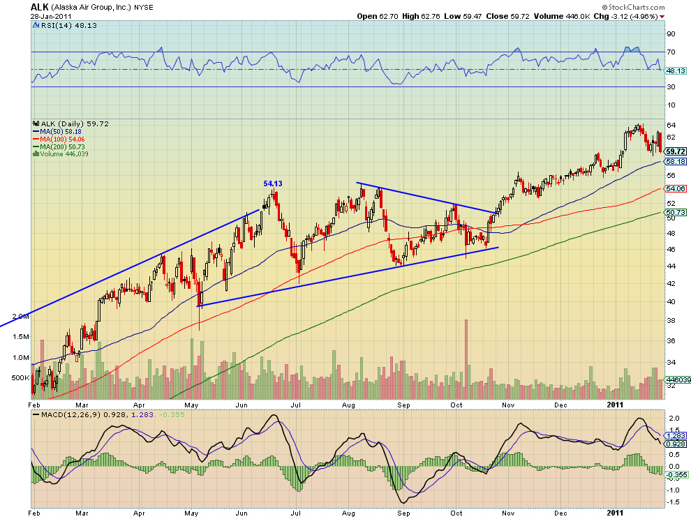The width and height of the screenshot is (691, 519).
Task: Click the small chart icon before RSI(14)
Action: click(x=36, y=26)
